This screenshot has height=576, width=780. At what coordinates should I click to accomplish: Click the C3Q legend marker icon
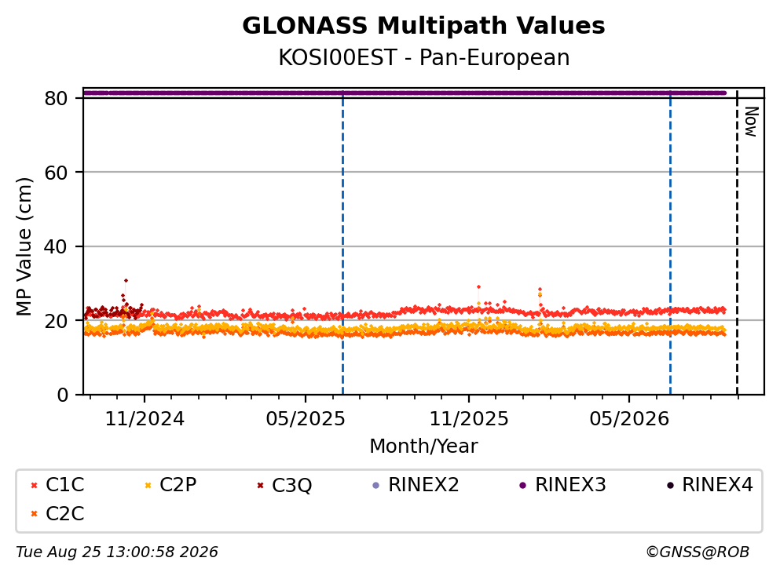(x=260, y=485)
